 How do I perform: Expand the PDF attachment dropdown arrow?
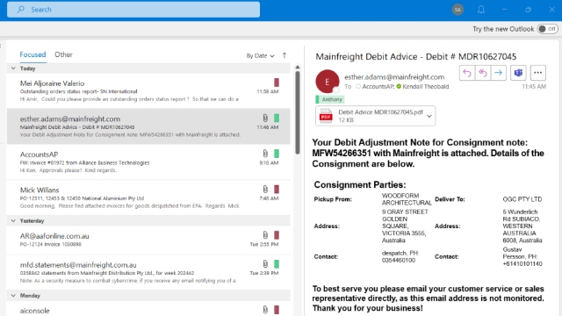[429, 116]
